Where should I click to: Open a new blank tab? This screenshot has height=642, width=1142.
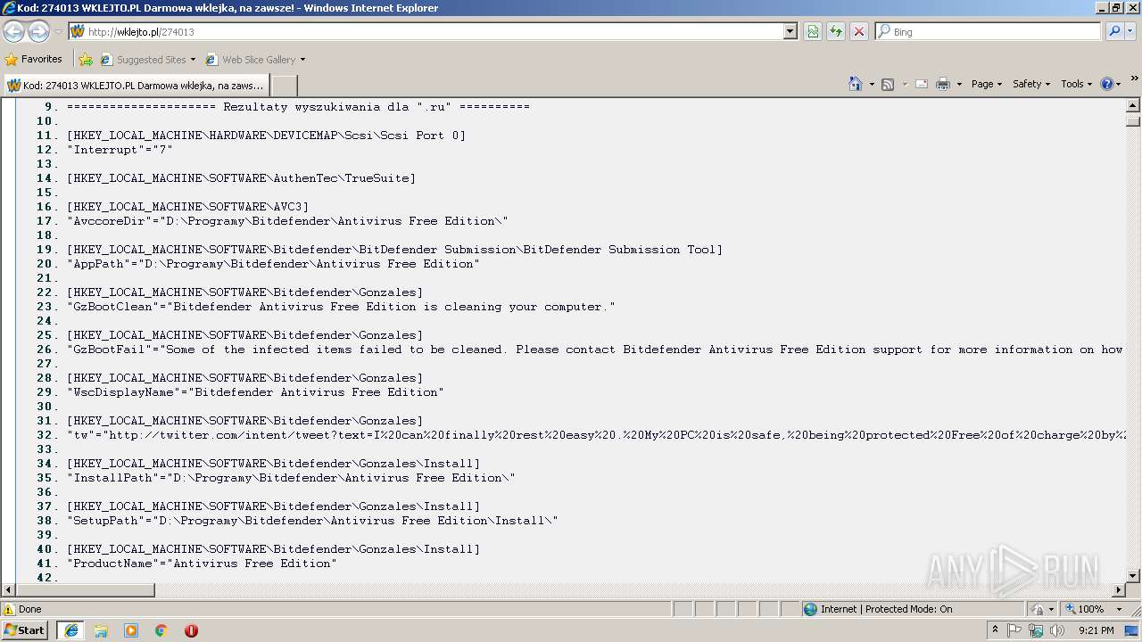pyautogui.click(x=284, y=86)
